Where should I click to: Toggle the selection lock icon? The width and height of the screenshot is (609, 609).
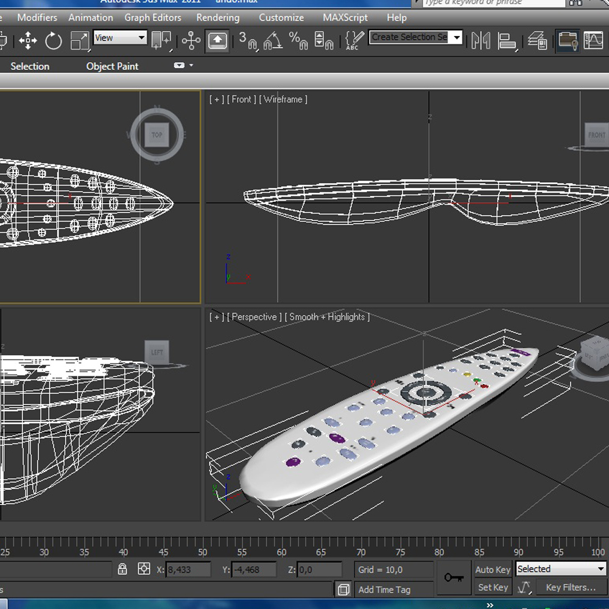click(x=122, y=569)
